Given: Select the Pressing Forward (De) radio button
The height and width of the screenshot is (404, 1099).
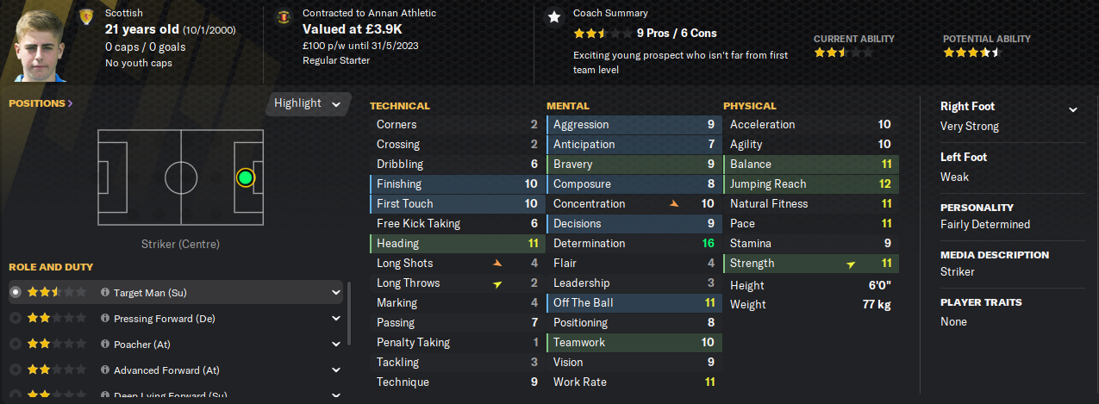Looking at the screenshot, I should point(16,319).
